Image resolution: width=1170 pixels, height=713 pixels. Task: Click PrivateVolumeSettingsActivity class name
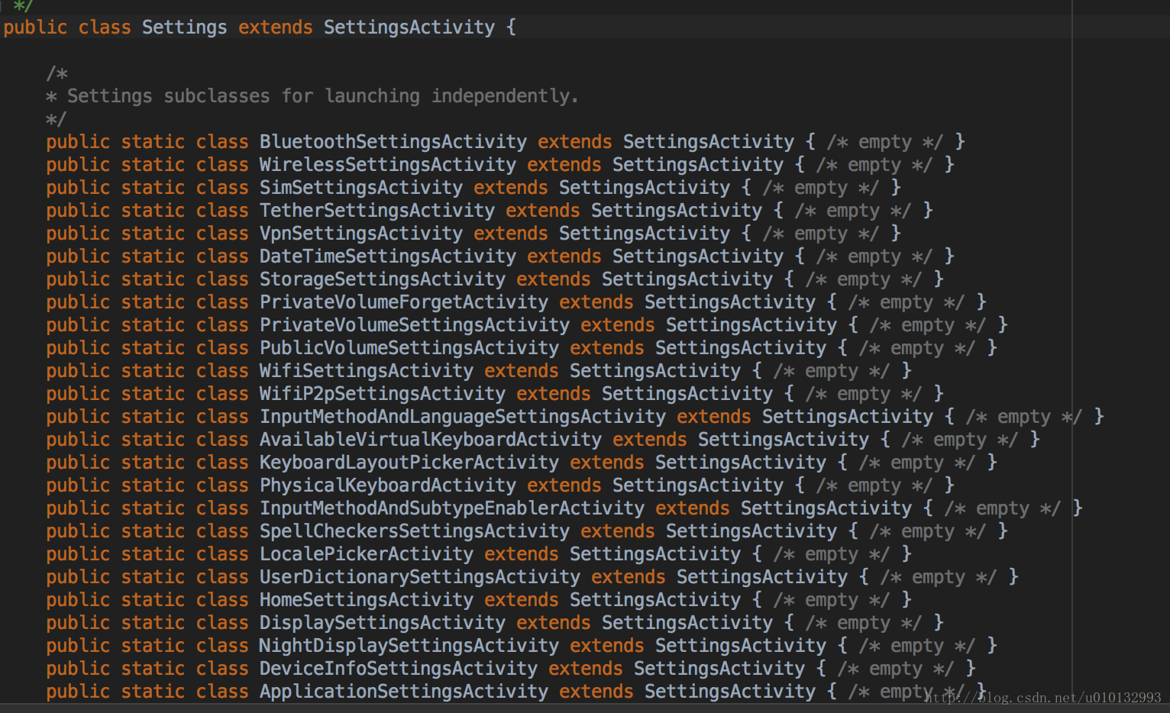pyautogui.click(x=415, y=325)
